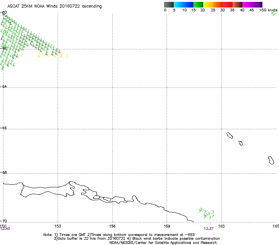Click the -62 latitude label
This screenshot has height=245, width=279.
(3, 48)
